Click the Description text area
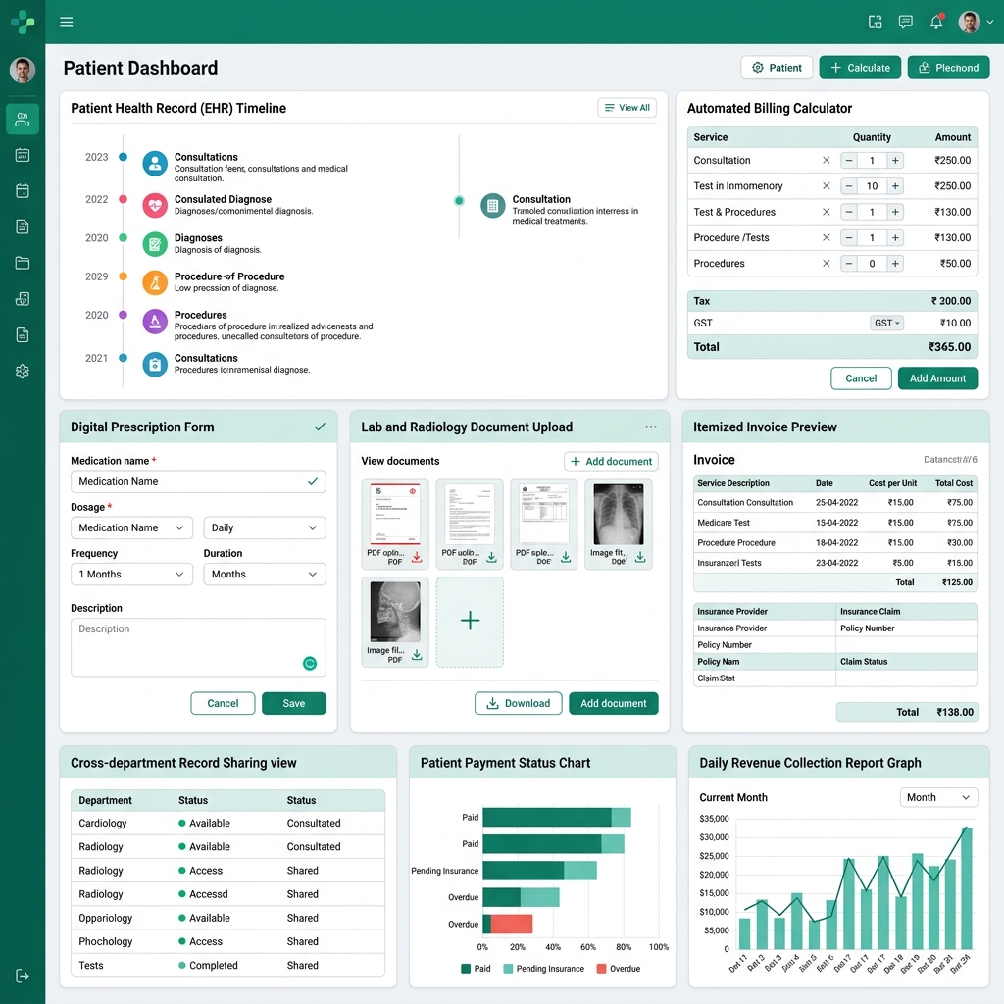The height and width of the screenshot is (1004, 1004). coord(198,647)
